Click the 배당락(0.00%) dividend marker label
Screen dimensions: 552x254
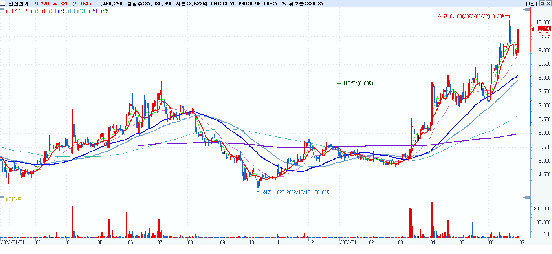[358, 83]
